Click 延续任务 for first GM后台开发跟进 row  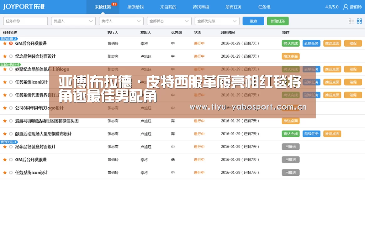(x=311, y=44)
